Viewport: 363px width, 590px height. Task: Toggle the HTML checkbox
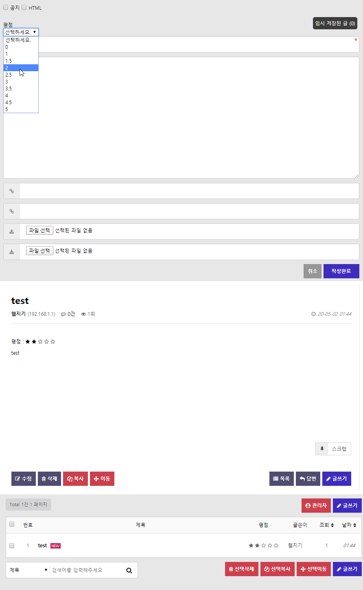24,7
